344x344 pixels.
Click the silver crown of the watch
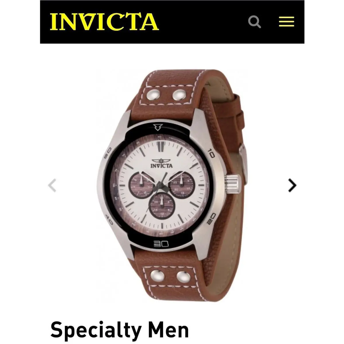coord(233,185)
